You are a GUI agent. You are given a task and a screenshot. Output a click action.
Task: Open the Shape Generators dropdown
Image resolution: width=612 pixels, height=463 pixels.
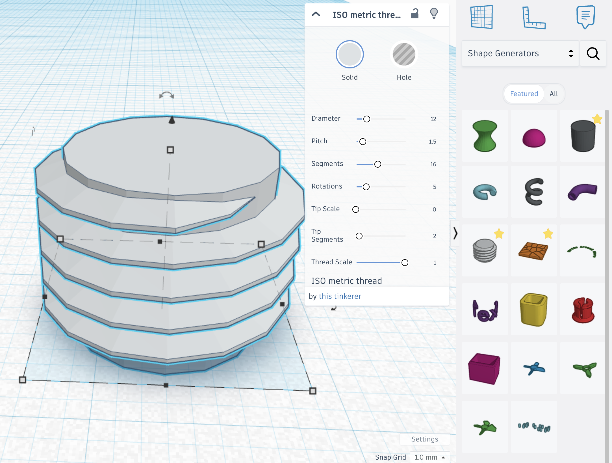520,53
